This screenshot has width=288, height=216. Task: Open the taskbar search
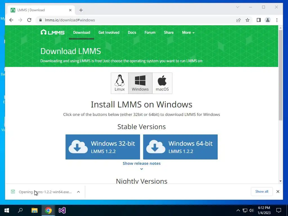tap(20, 210)
